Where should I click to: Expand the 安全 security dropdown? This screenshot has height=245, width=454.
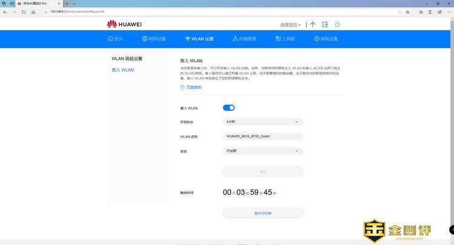(x=263, y=151)
